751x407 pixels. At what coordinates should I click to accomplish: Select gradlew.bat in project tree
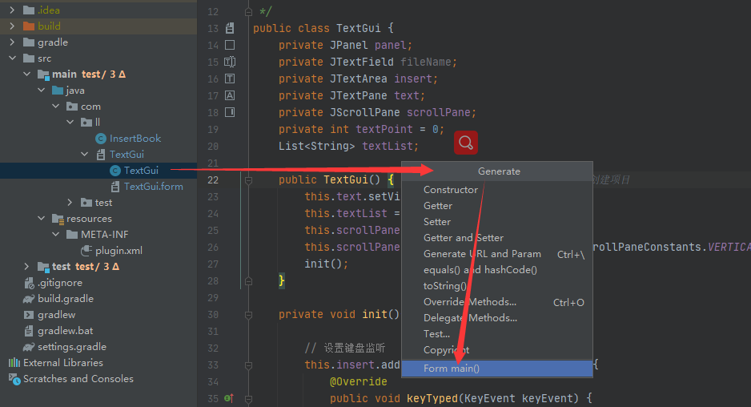[x=65, y=331]
